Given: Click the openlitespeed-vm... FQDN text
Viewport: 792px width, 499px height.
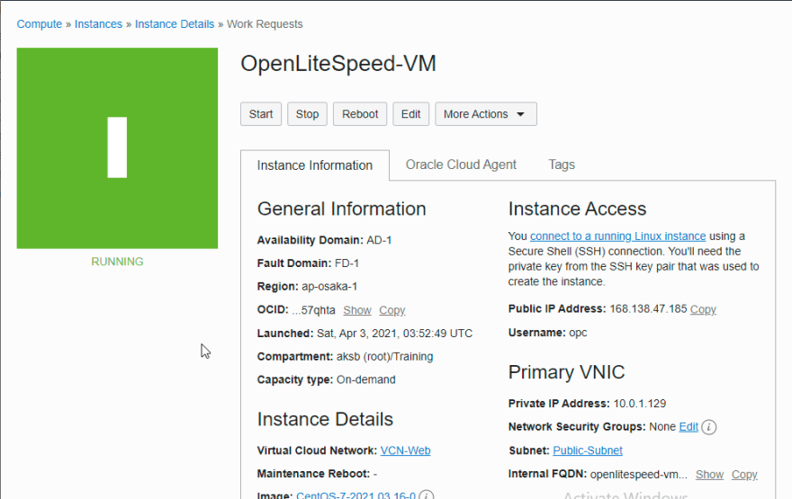Looking at the screenshot, I should (638, 475).
